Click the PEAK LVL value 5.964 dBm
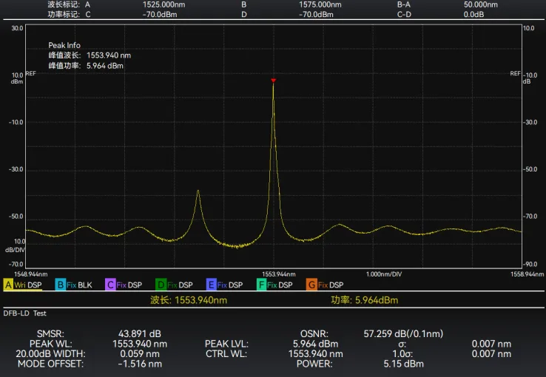Viewport: 546px width, 377px height. (x=315, y=344)
